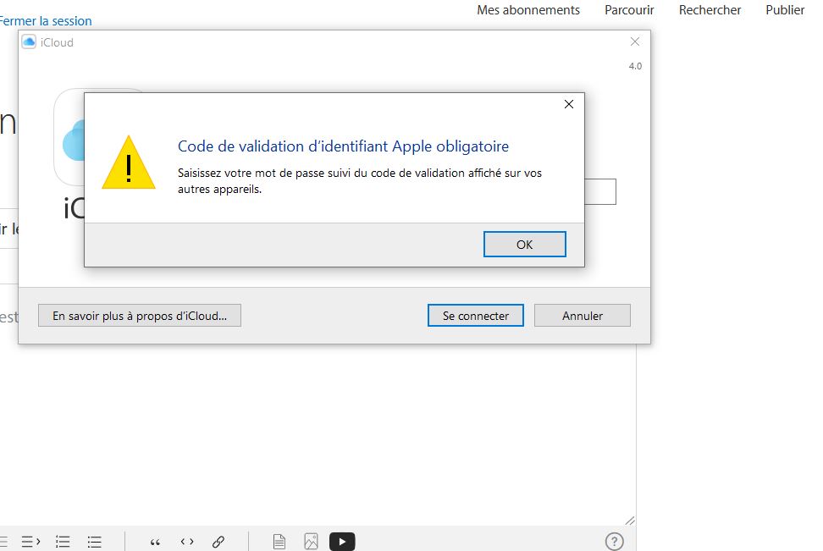Screen dimensions: 823x551
Task: Insert a bulleted list
Action: [95, 541]
